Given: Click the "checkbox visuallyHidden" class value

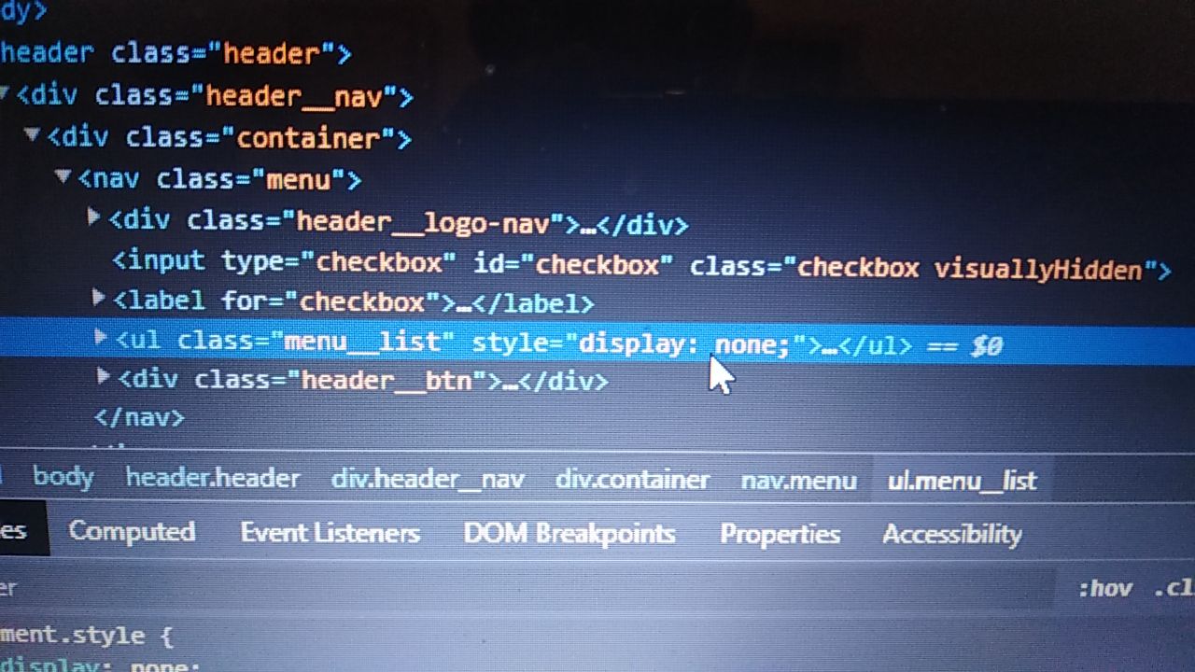Looking at the screenshot, I should (x=970, y=269).
